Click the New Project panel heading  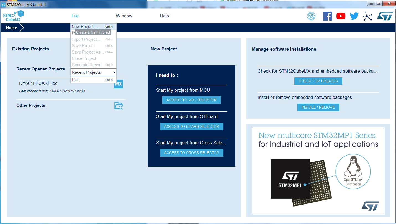pyautogui.click(x=164, y=49)
